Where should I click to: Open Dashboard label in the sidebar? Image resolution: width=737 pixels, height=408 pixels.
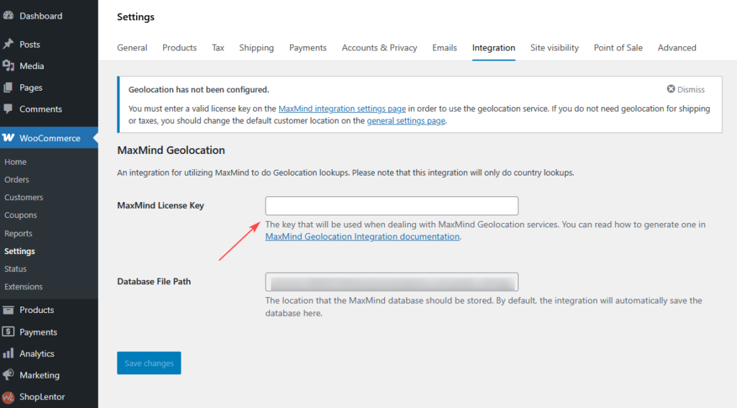(41, 16)
